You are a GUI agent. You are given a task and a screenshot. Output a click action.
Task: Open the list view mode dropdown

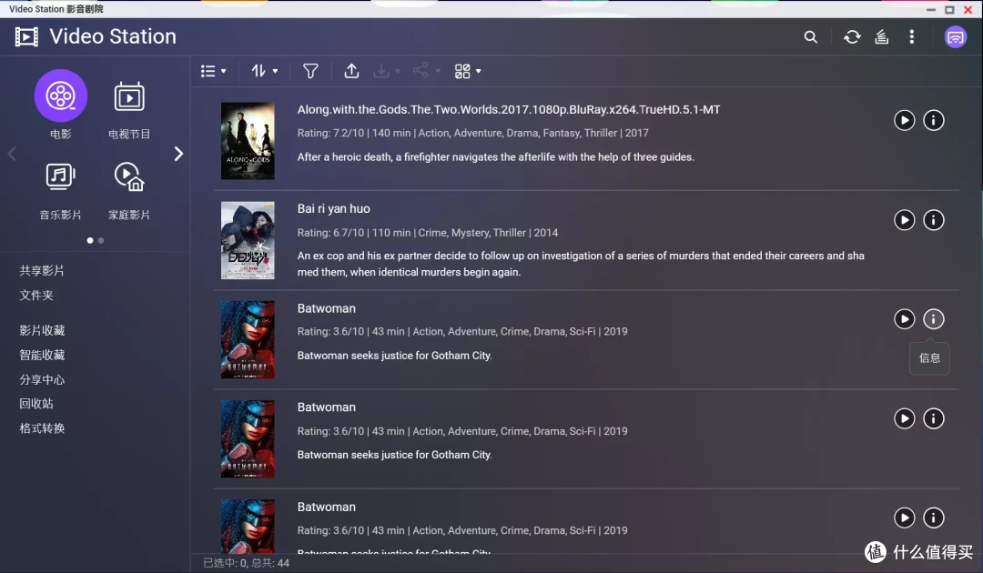[213, 71]
